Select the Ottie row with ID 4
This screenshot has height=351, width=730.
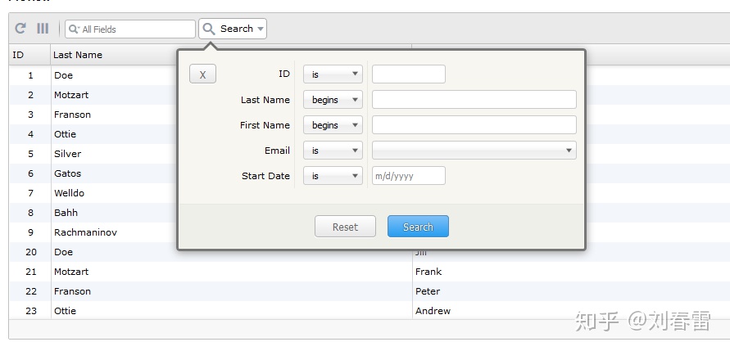93,134
